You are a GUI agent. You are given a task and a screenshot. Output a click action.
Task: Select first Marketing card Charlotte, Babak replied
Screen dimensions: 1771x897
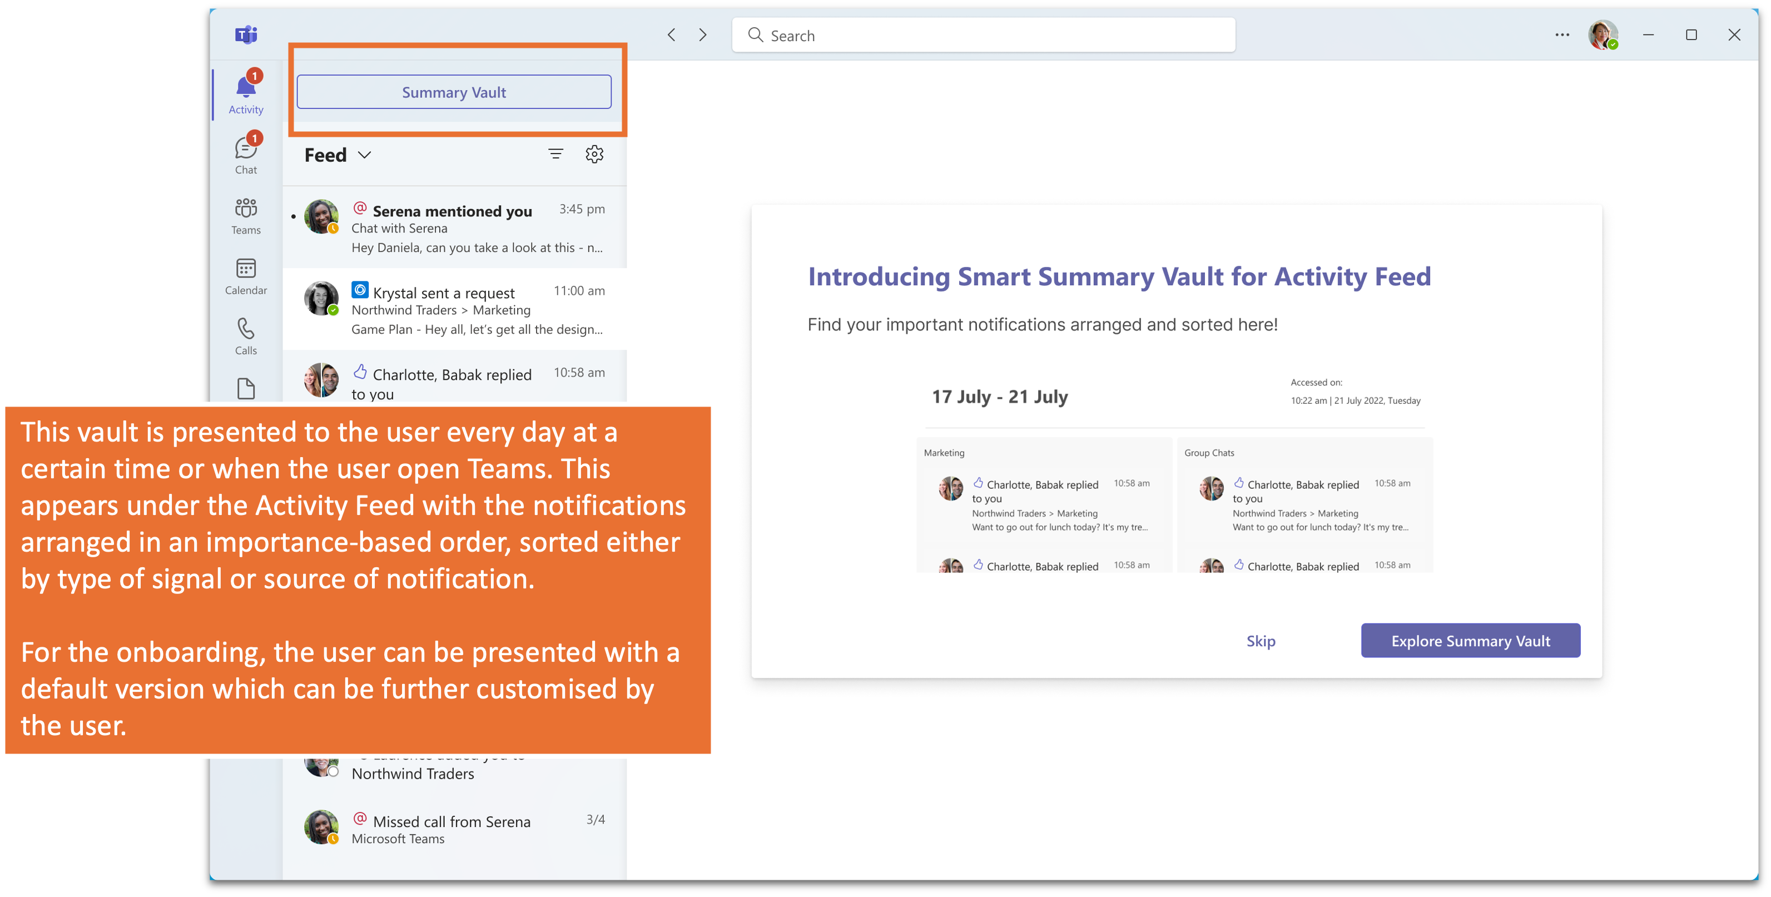[1044, 505]
